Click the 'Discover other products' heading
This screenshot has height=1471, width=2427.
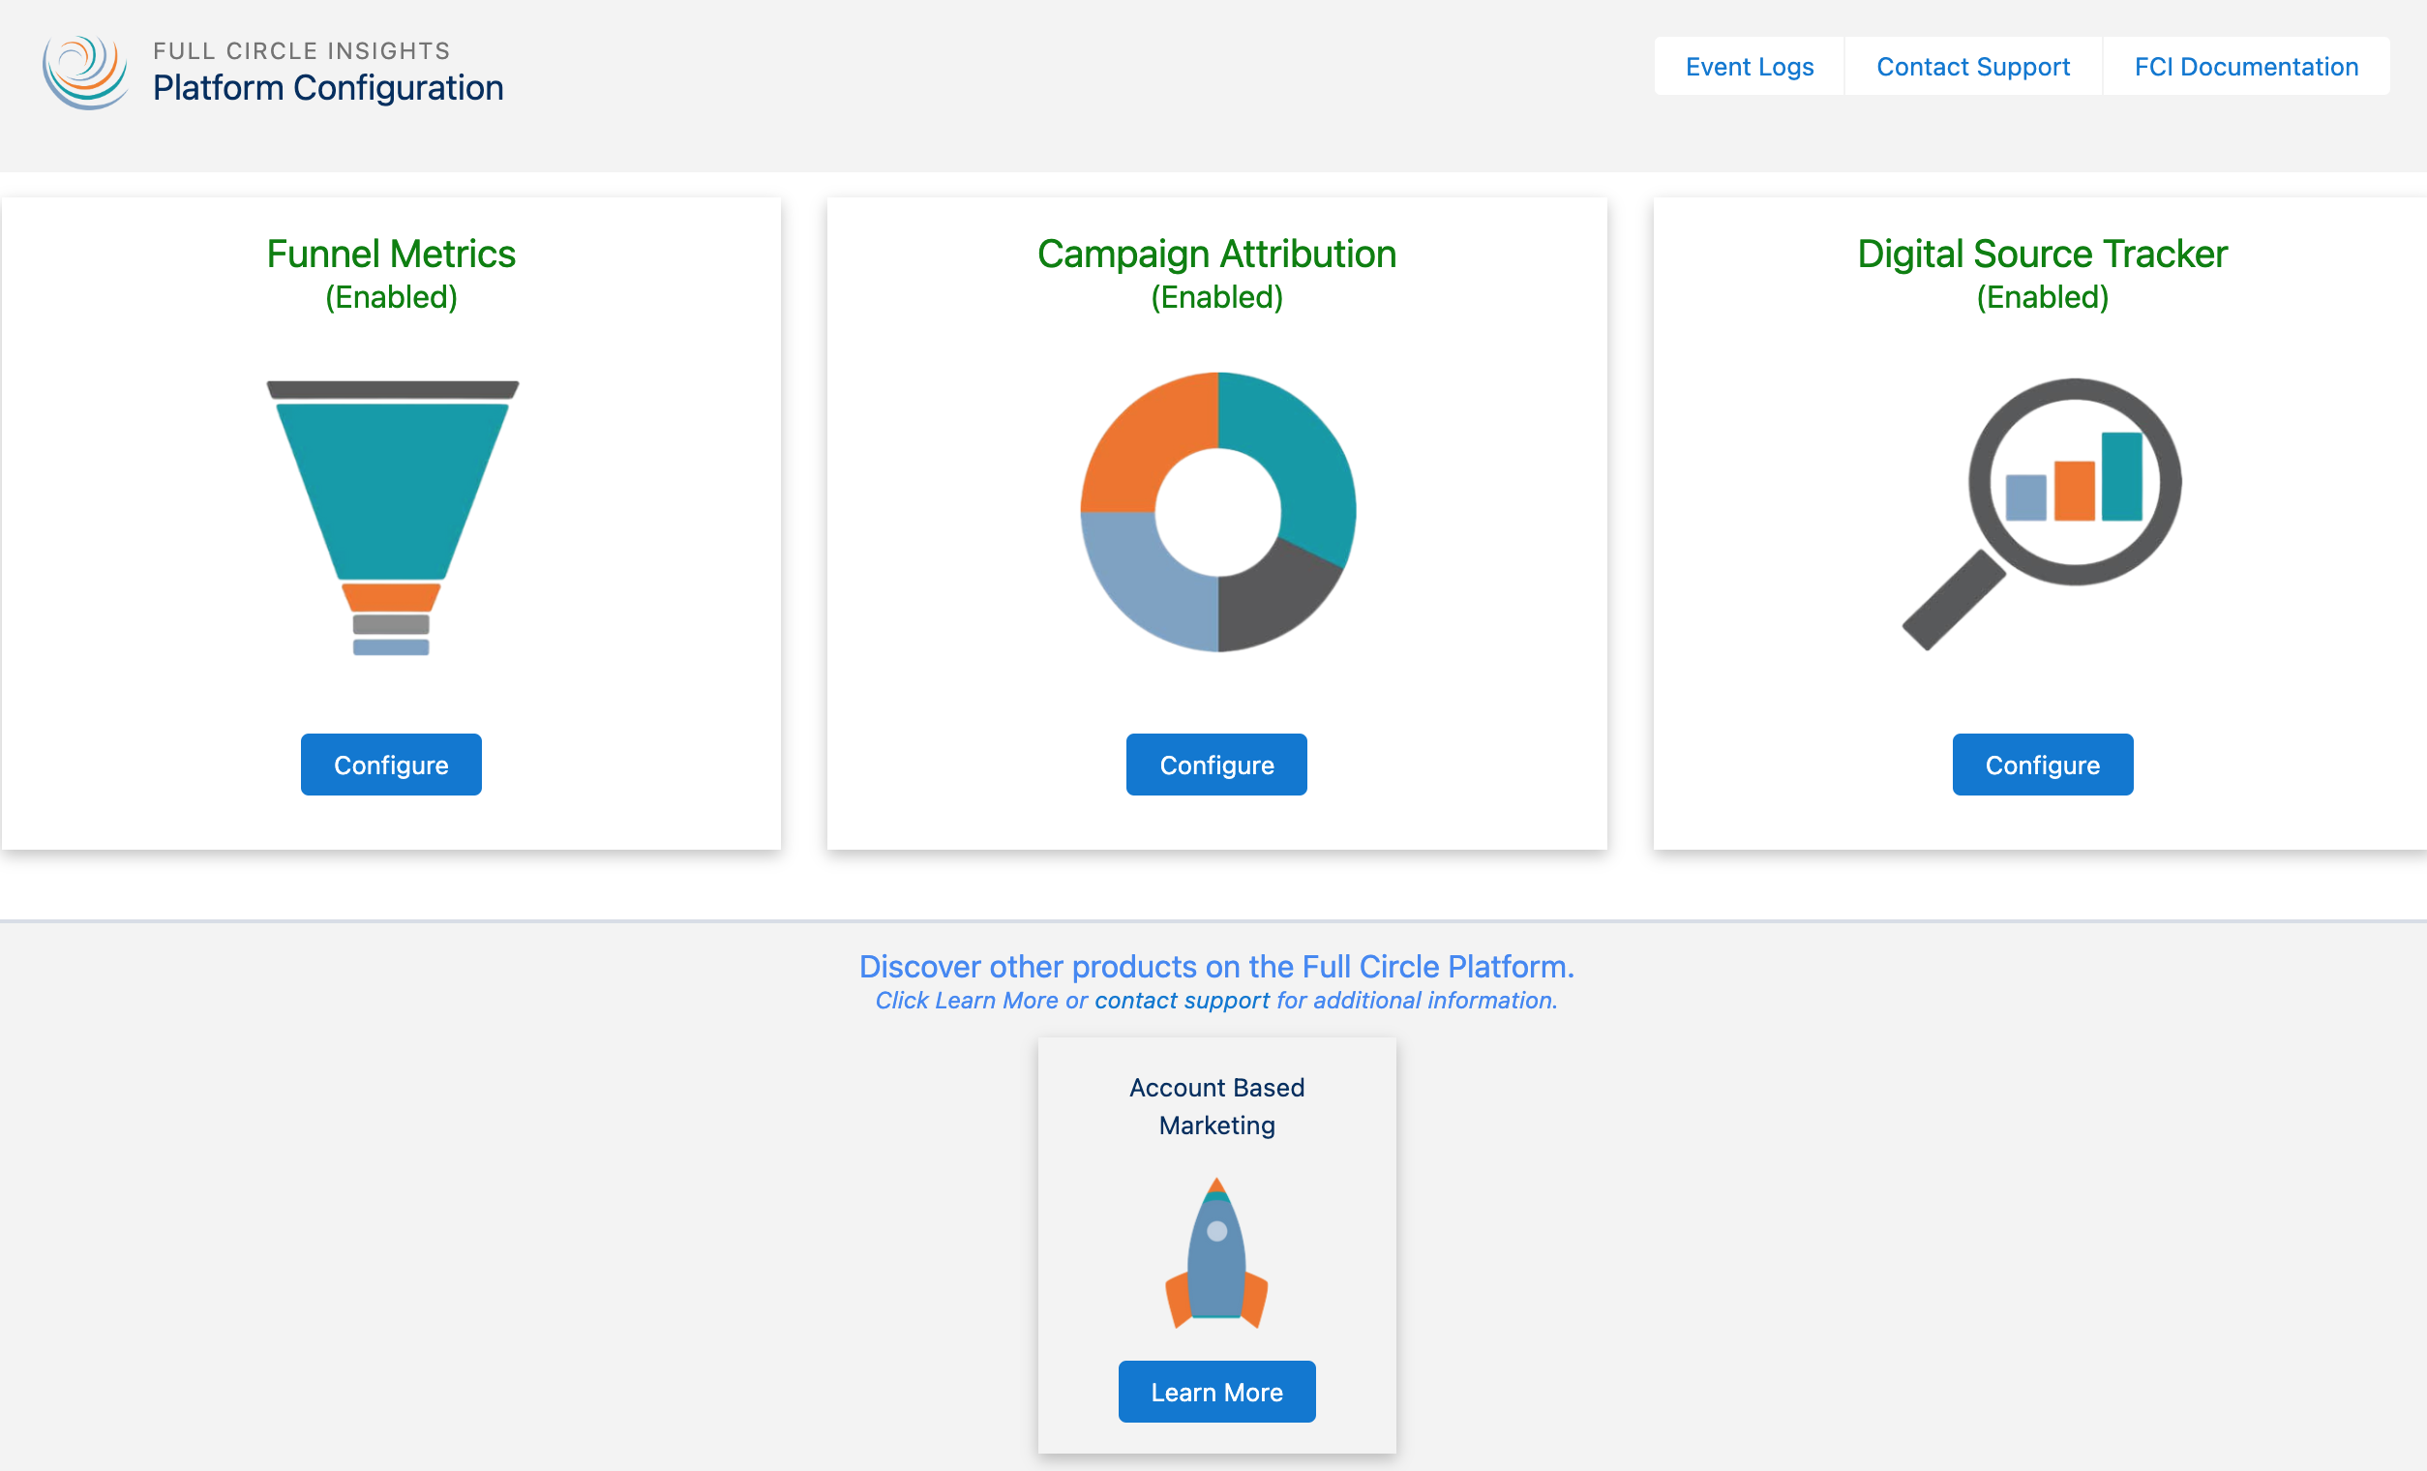coord(1216,966)
